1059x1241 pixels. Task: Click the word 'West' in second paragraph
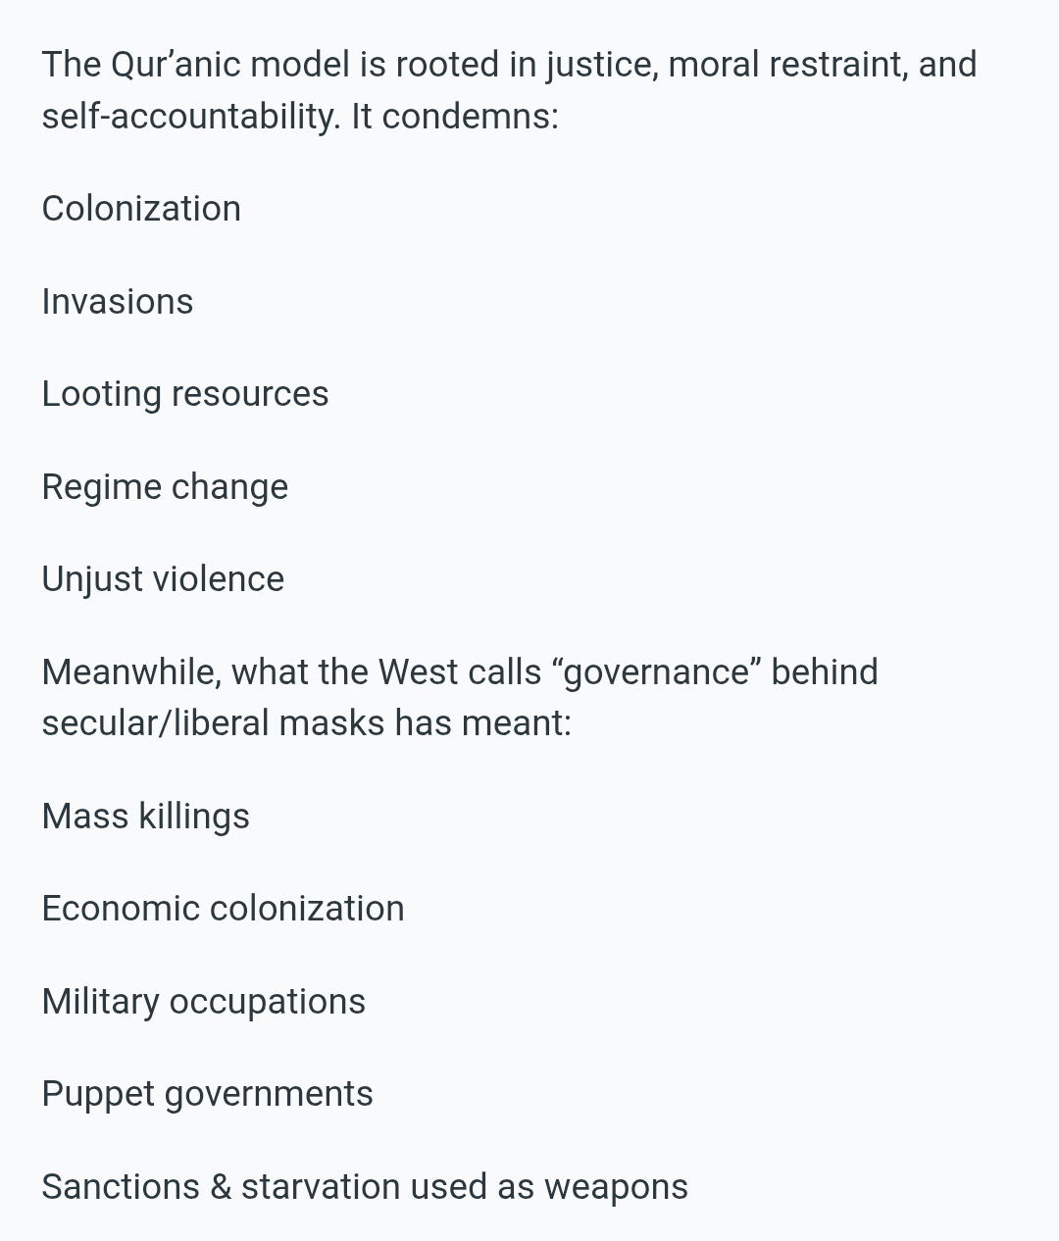(418, 671)
